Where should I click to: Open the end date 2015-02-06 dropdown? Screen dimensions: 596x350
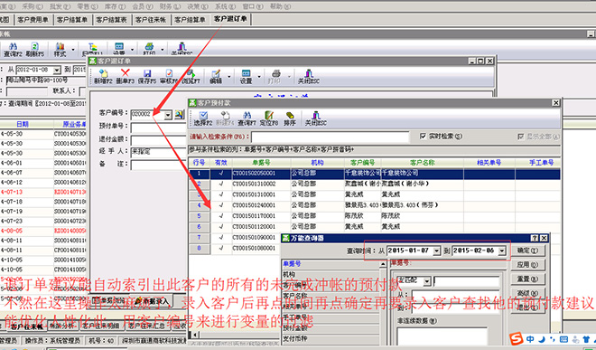click(502, 251)
